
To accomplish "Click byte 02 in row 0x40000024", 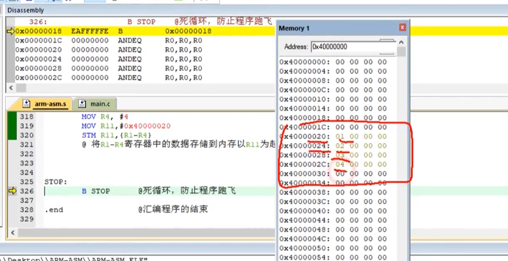I will click(x=340, y=146).
